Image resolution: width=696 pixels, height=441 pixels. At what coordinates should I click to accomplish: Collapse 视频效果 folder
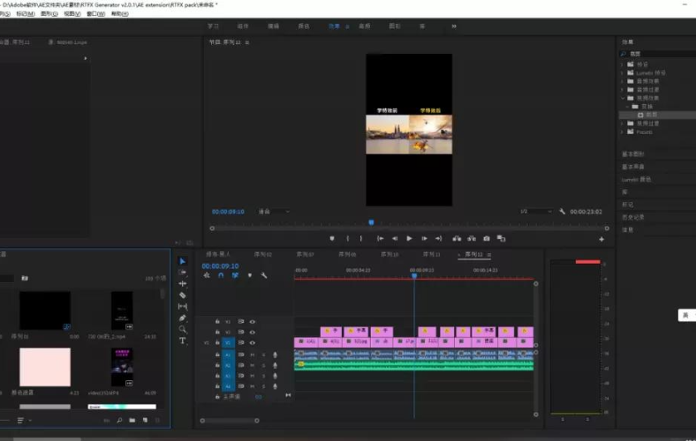(x=623, y=99)
